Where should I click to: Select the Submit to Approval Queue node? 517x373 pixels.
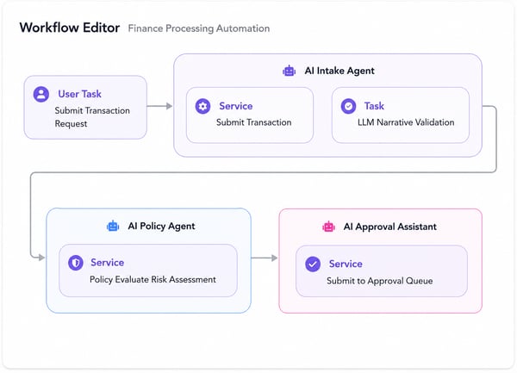382,271
